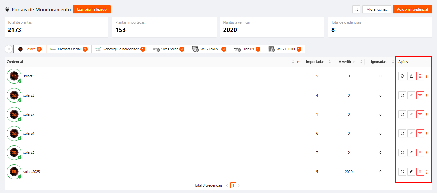
Task: Open the three-dot menu for solarz2
Action: point(427,76)
